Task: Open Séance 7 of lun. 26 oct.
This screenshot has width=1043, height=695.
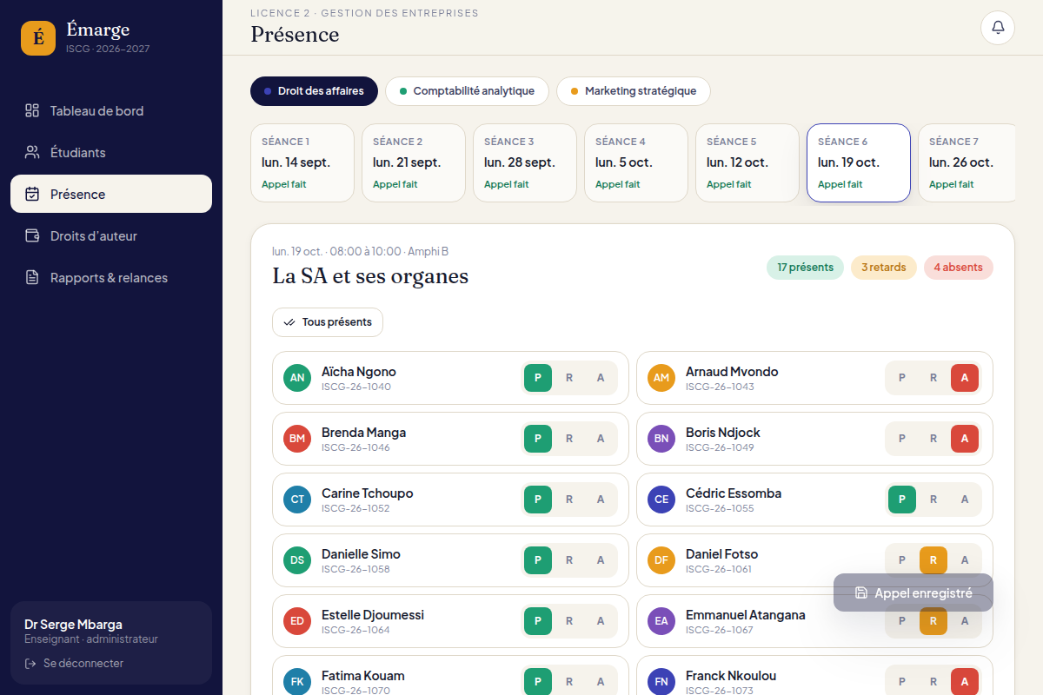Action: point(967,162)
